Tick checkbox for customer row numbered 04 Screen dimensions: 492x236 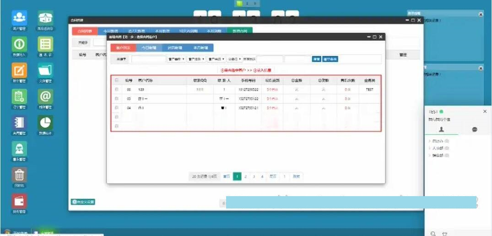point(117,108)
